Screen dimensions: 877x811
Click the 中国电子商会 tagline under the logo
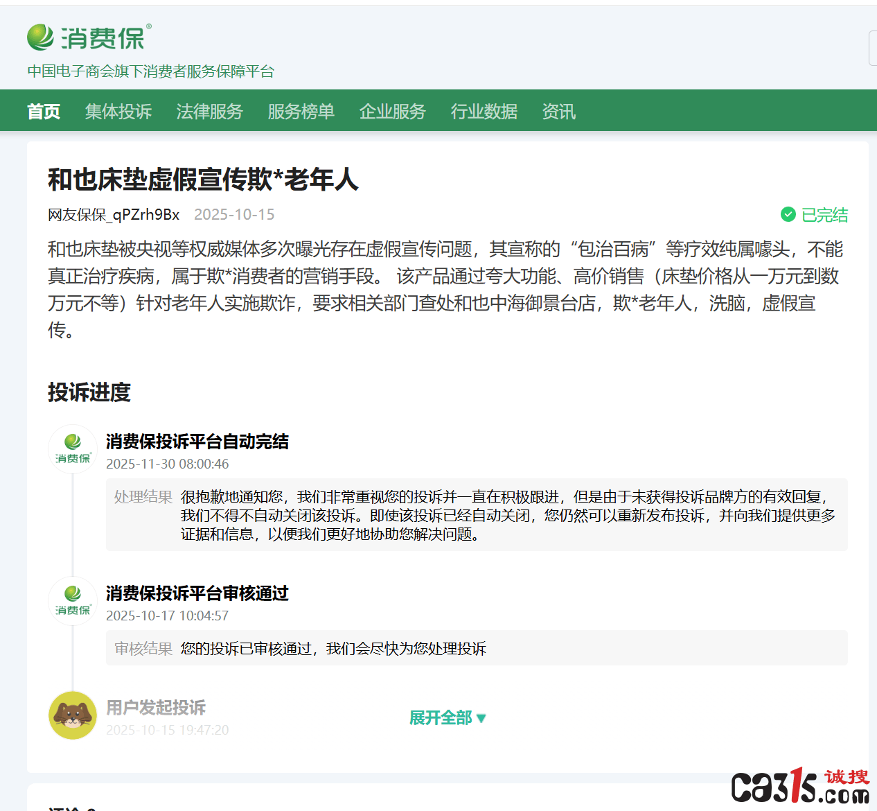pos(150,71)
